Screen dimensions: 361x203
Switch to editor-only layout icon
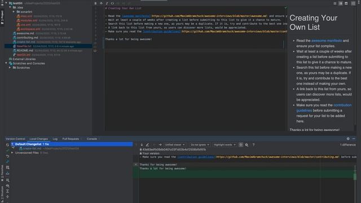coord(335,3)
